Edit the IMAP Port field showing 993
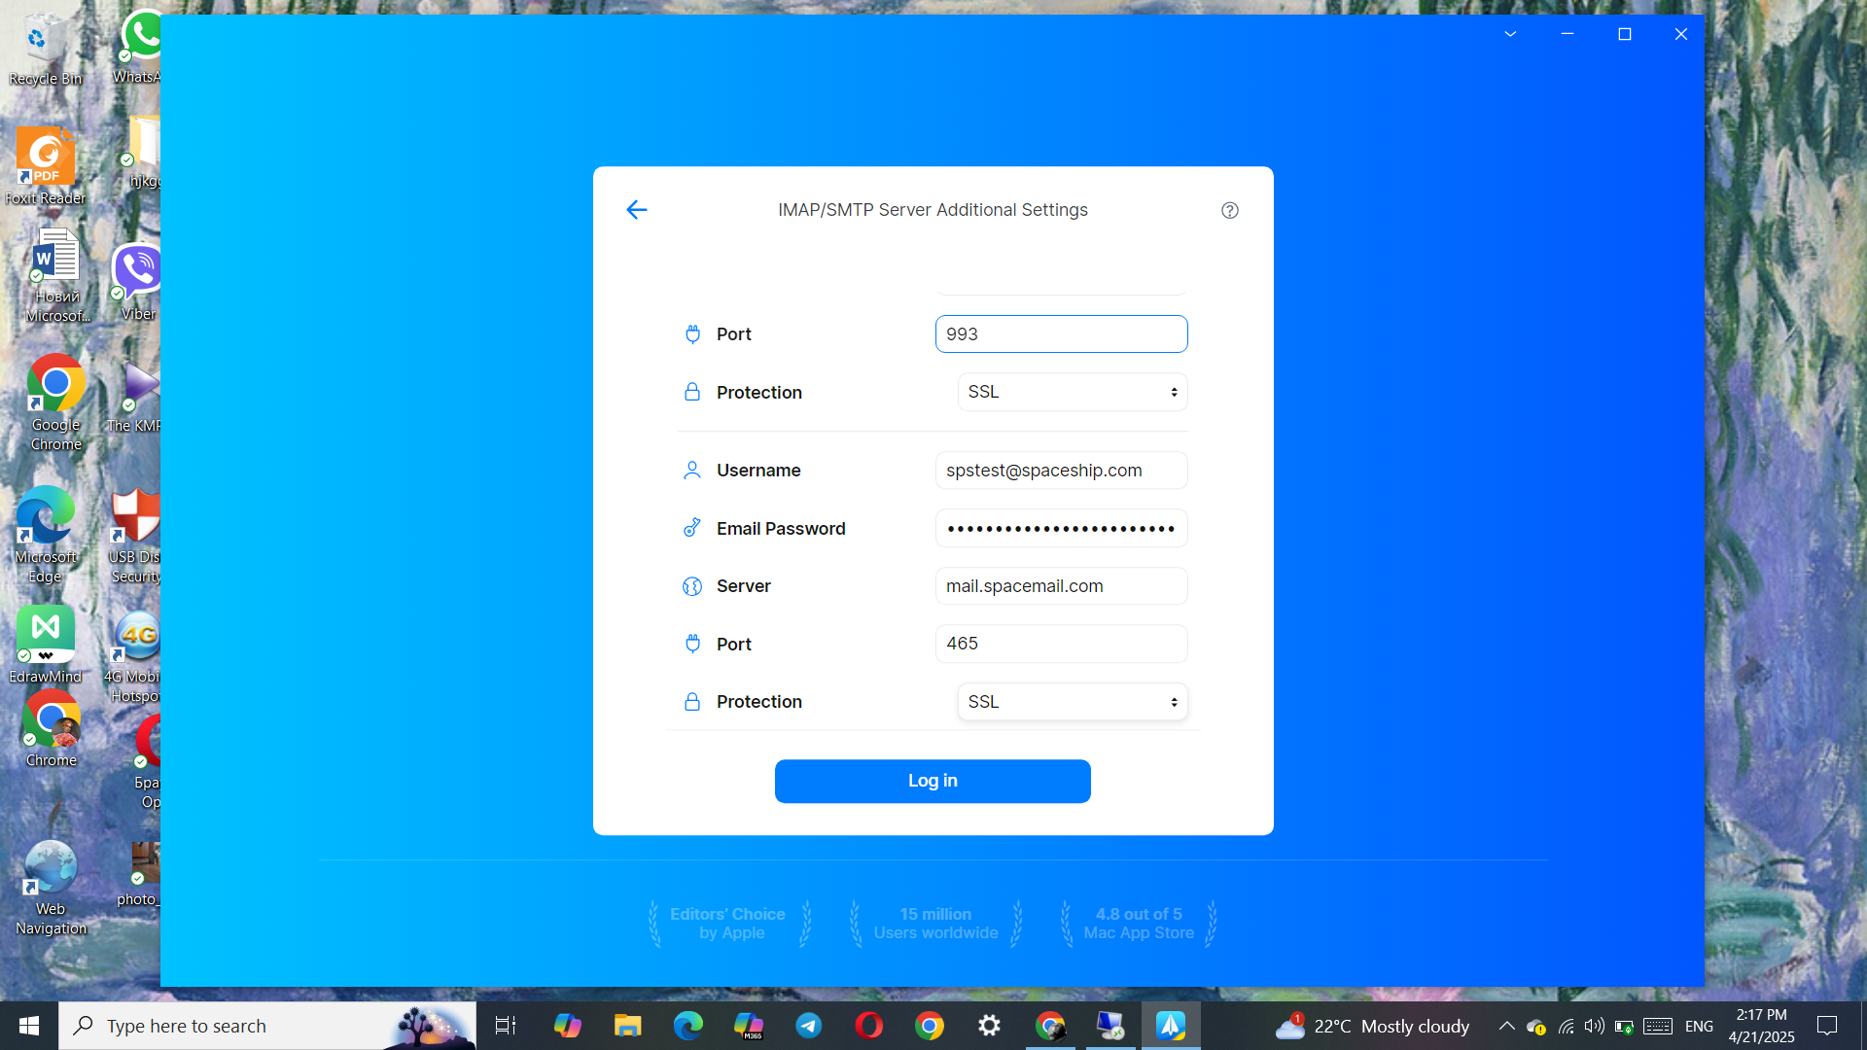This screenshot has width=1867, height=1050. click(x=1061, y=333)
